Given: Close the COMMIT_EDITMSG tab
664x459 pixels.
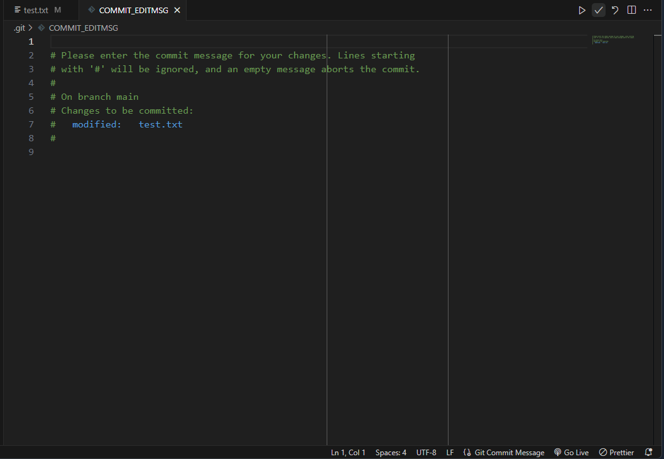Looking at the screenshot, I should point(177,10).
